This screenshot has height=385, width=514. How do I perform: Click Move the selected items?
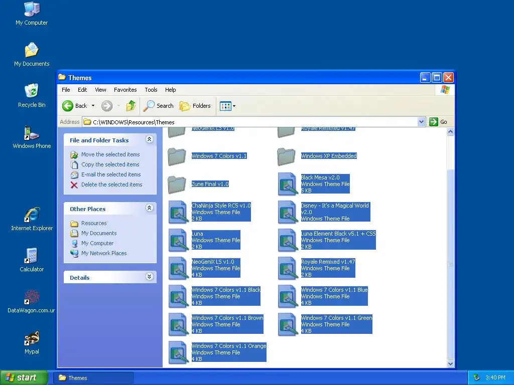click(110, 154)
